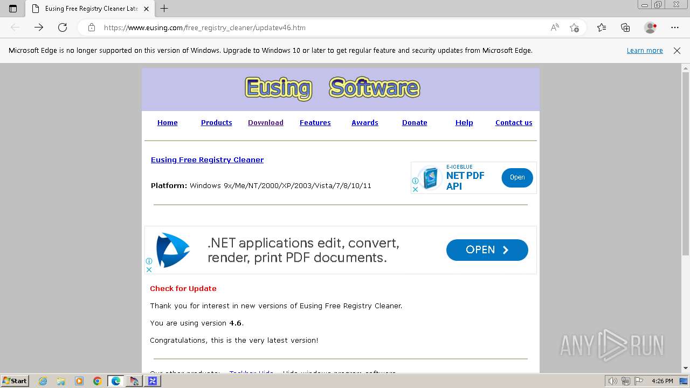Open the Favorites list icon
The image size is (690, 388).
pos(602,27)
